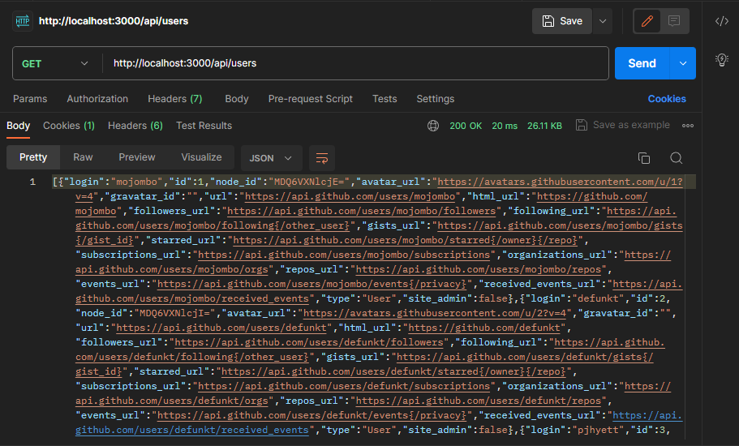The width and height of the screenshot is (739, 446).
Task: Click the 26.11 KB response size
Action: tap(544, 126)
